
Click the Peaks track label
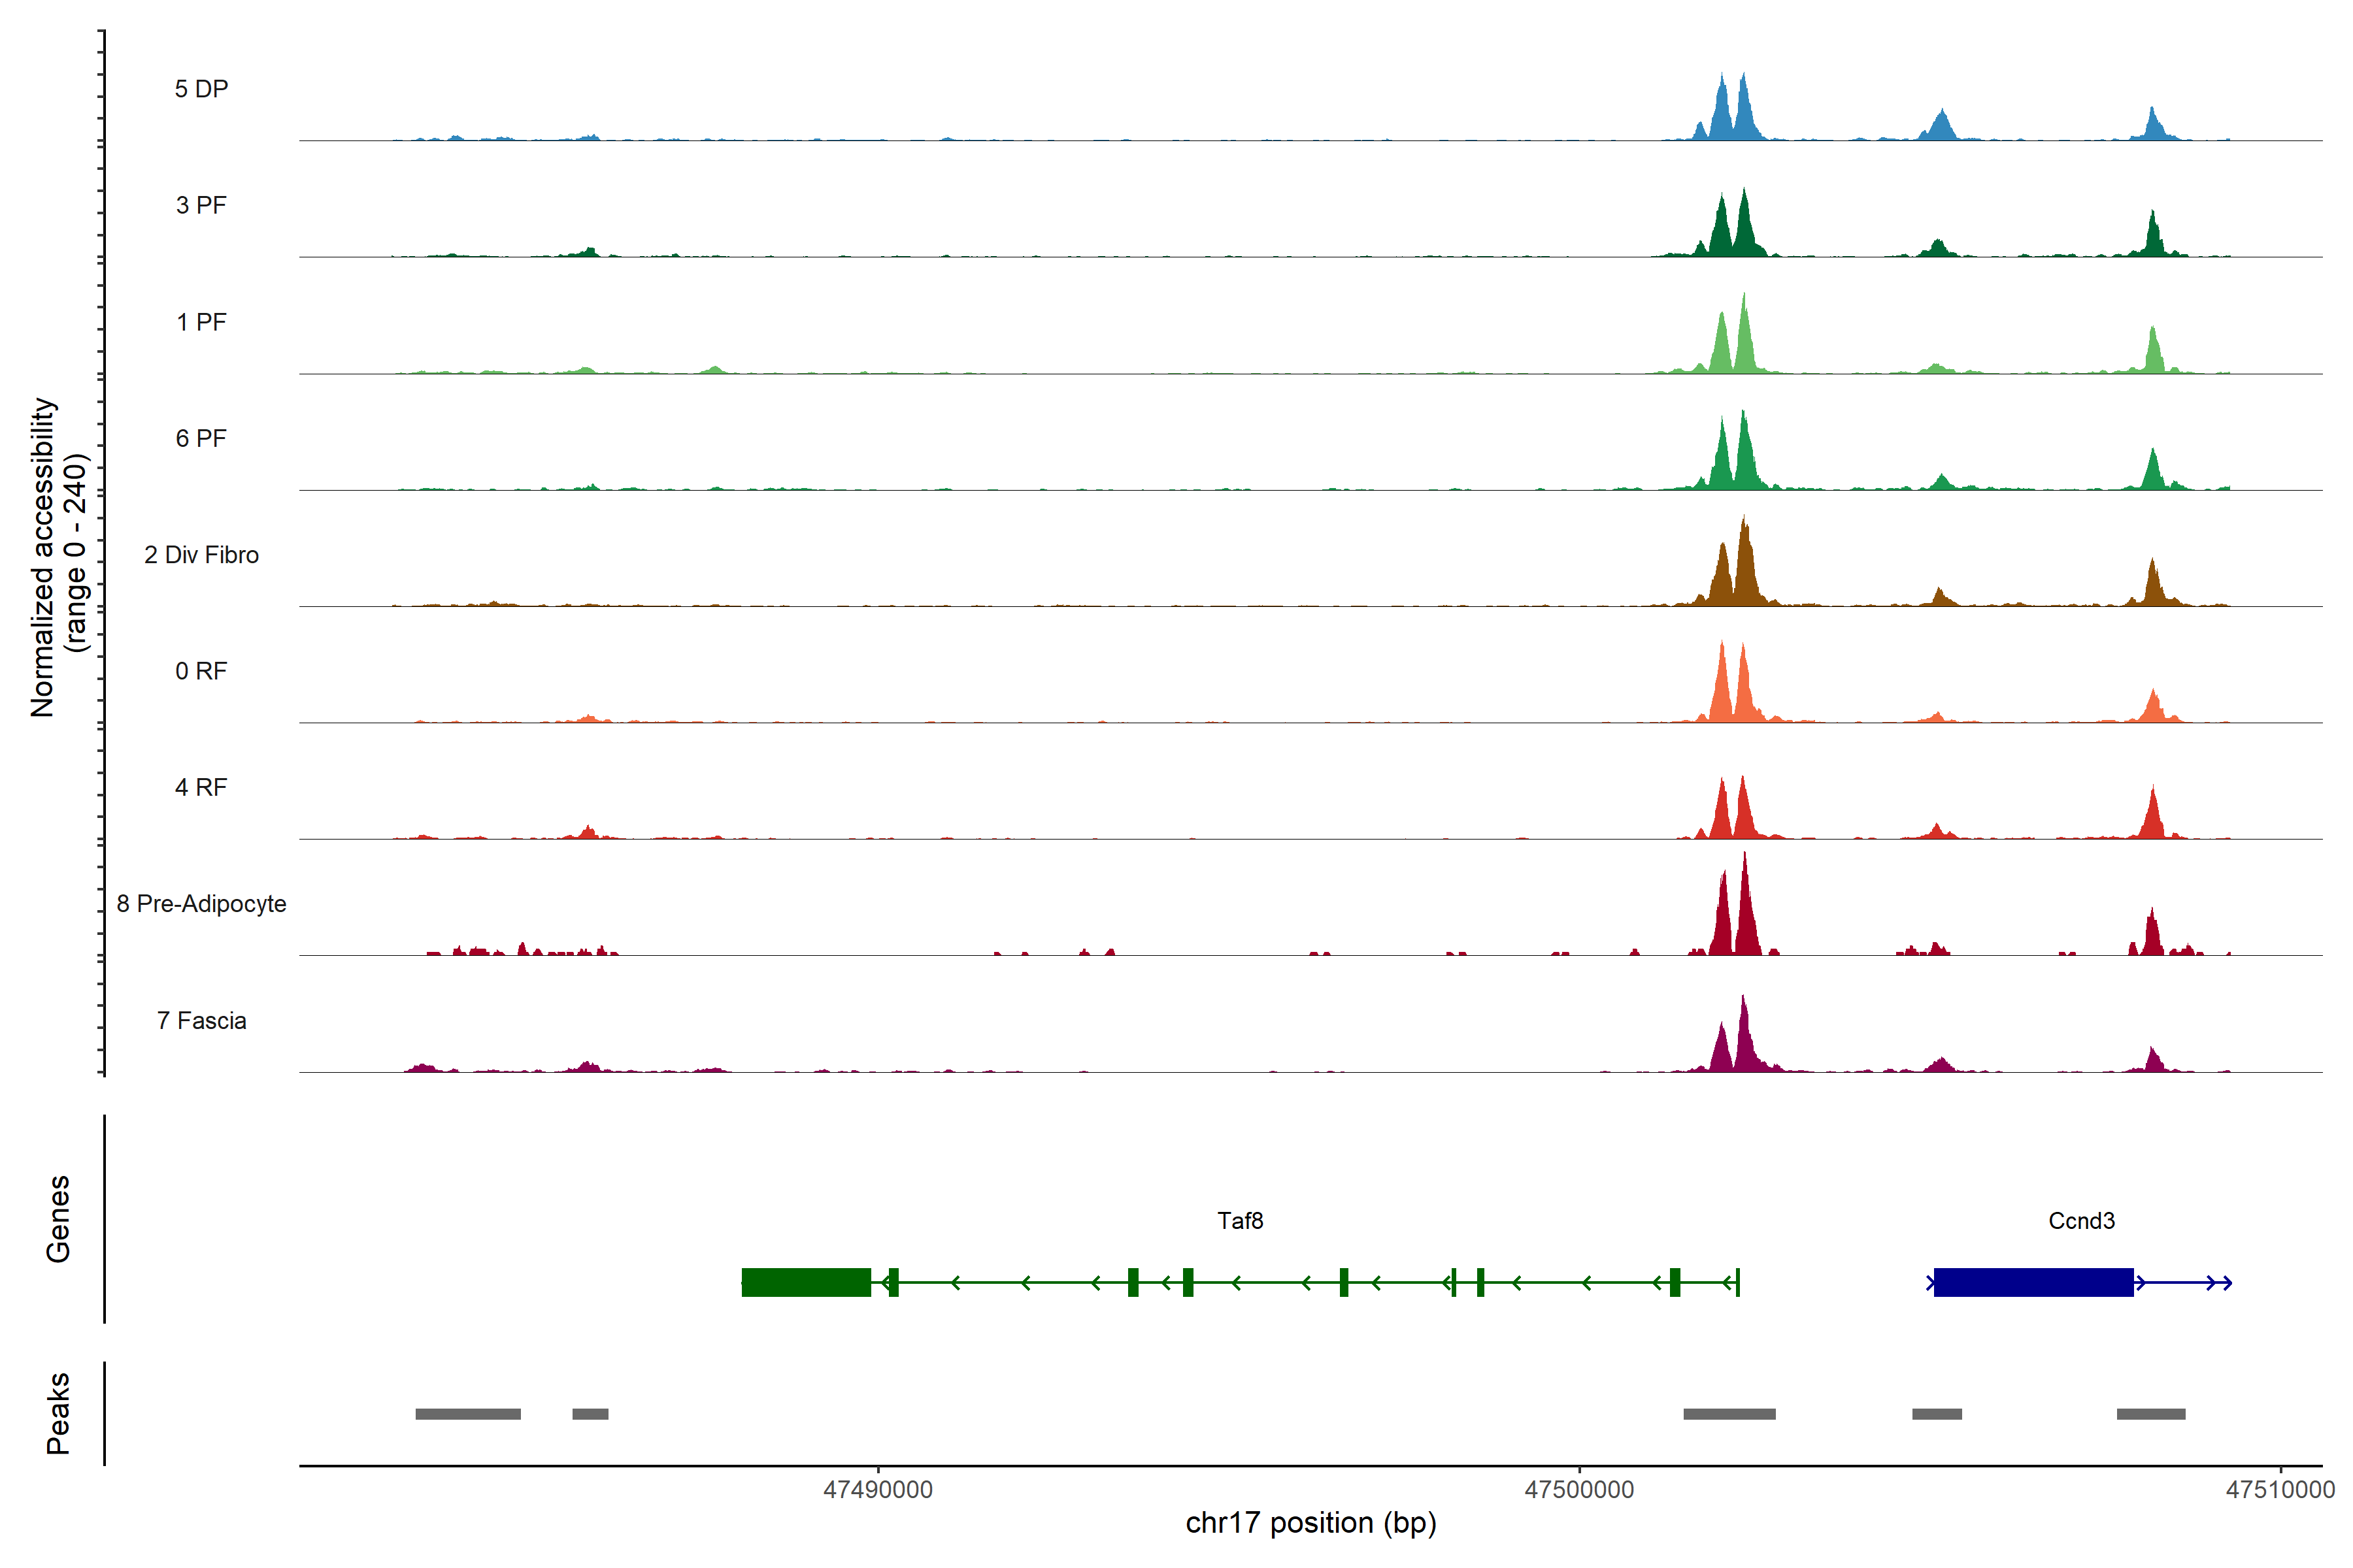coord(58,1413)
